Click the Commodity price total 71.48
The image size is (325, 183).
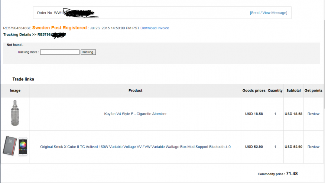[x=292, y=174]
